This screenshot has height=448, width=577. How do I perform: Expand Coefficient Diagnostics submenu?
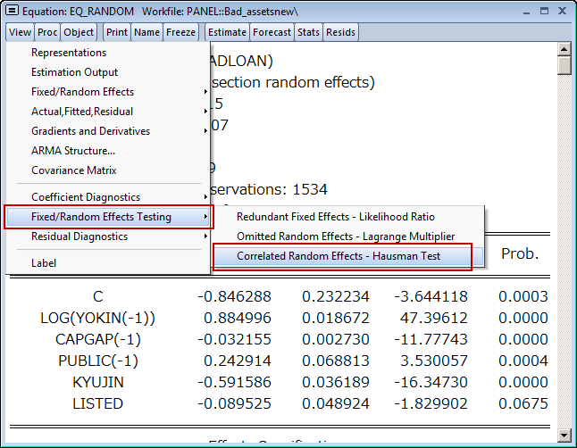point(86,197)
